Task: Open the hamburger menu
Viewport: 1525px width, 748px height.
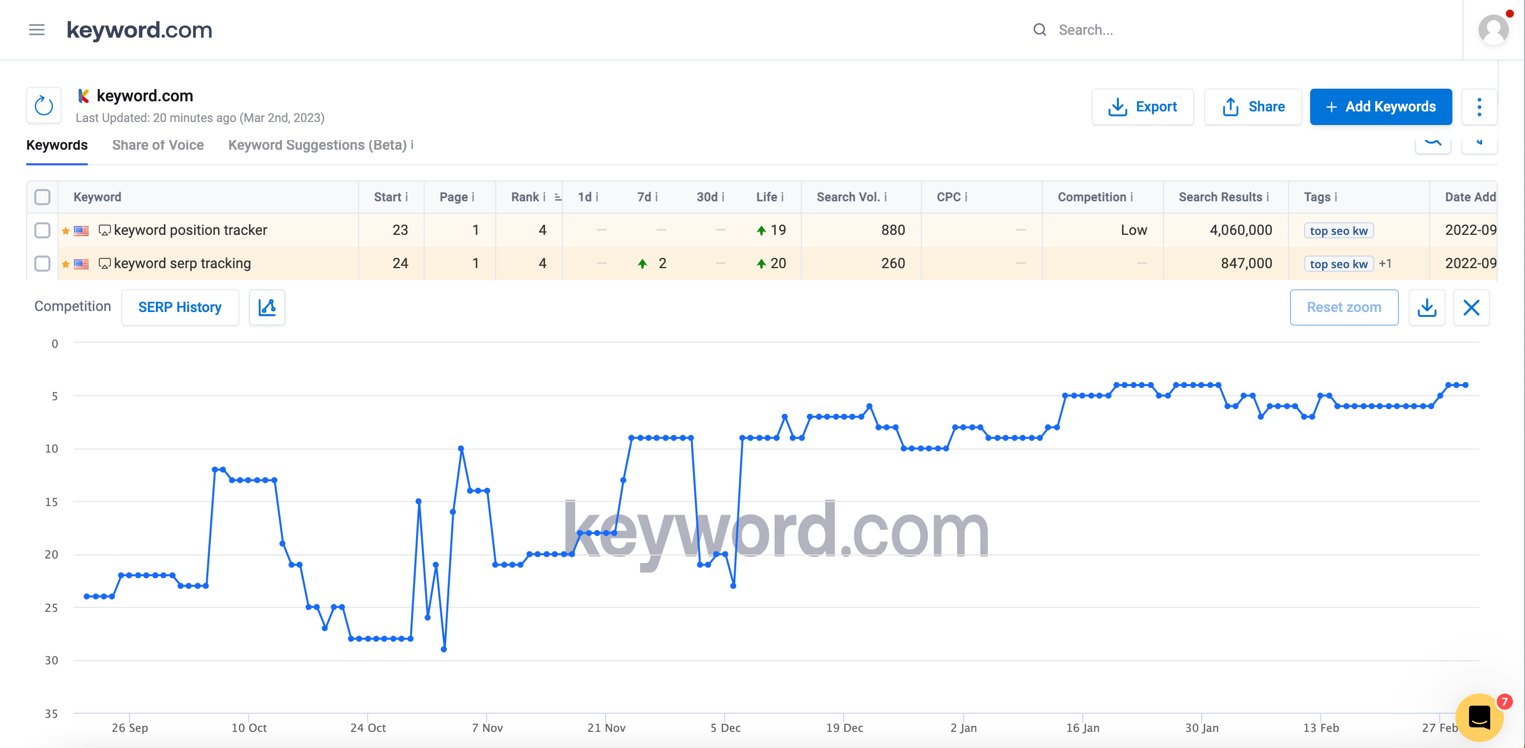Action: [37, 30]
